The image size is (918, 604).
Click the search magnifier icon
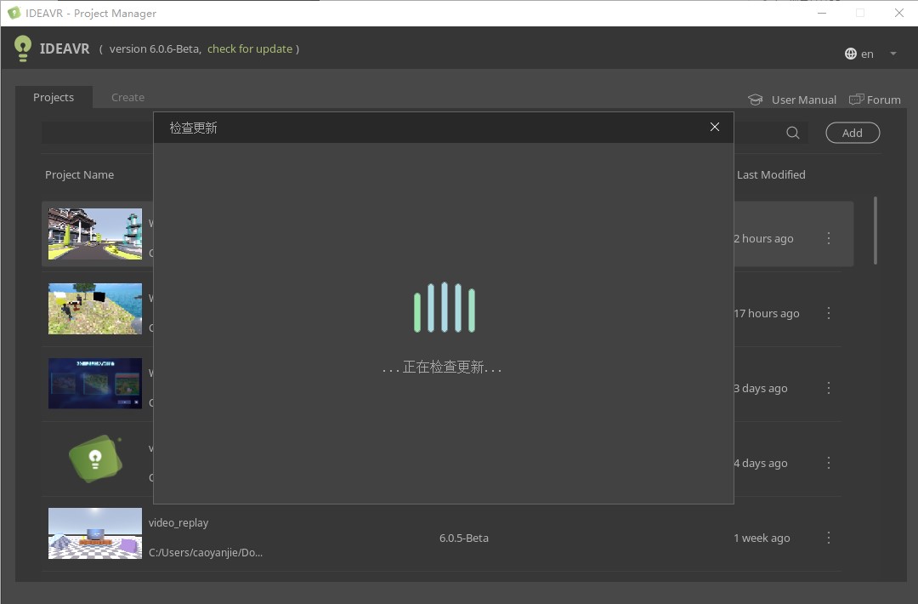[x=793, y=133]
